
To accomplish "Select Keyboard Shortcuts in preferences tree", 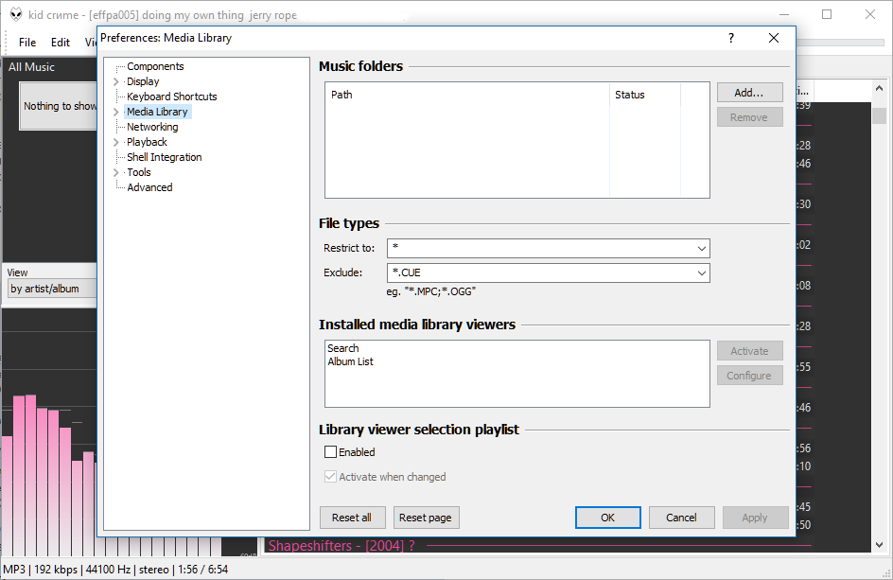I will click(x=171, y=97).
